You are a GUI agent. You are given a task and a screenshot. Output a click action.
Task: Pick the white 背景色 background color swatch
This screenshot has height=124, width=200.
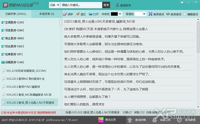(138, 14)
